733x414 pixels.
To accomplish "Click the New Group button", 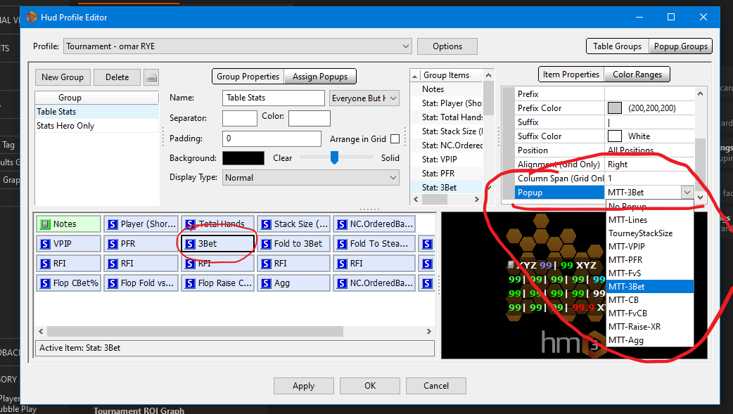I will tap(63, 77).
